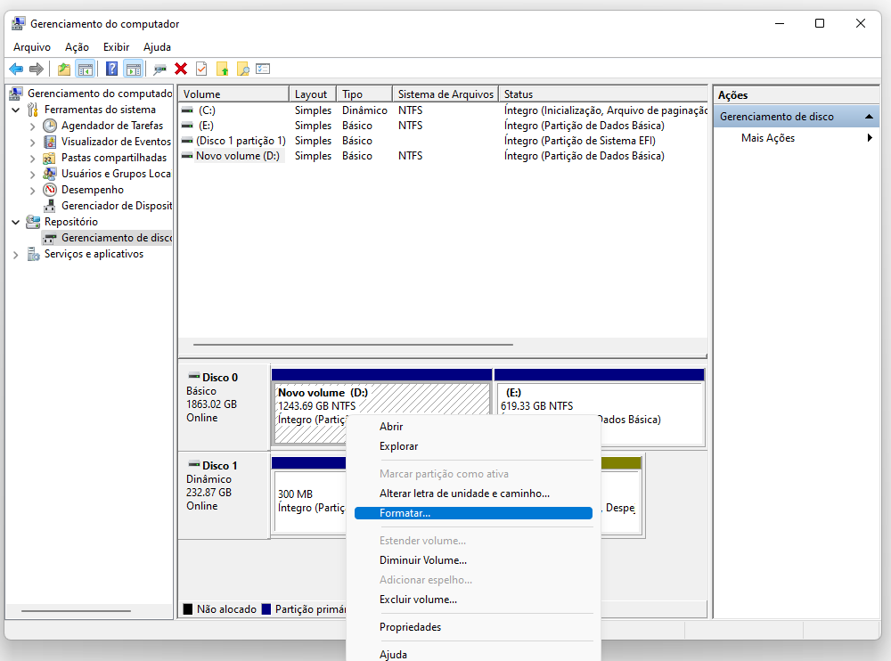Expand Serviços e aplicativos tree node

pyautogui.click(x=16, y=254)
